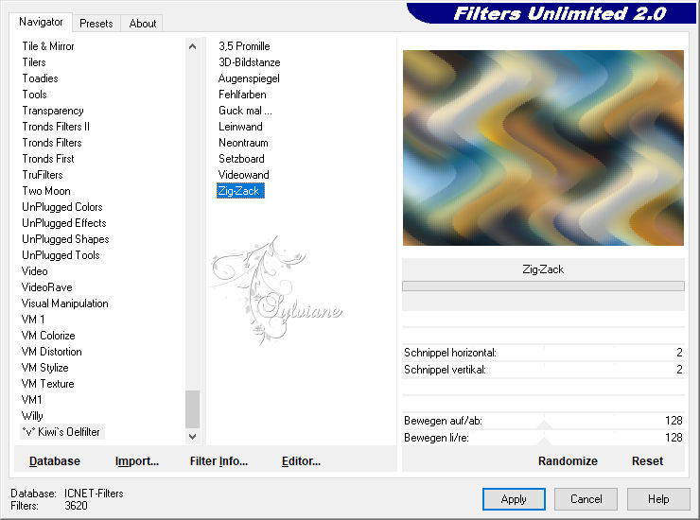Reset the filter settings
The width and height of the screenshot is (700, 520).
(x=647, y=461)
